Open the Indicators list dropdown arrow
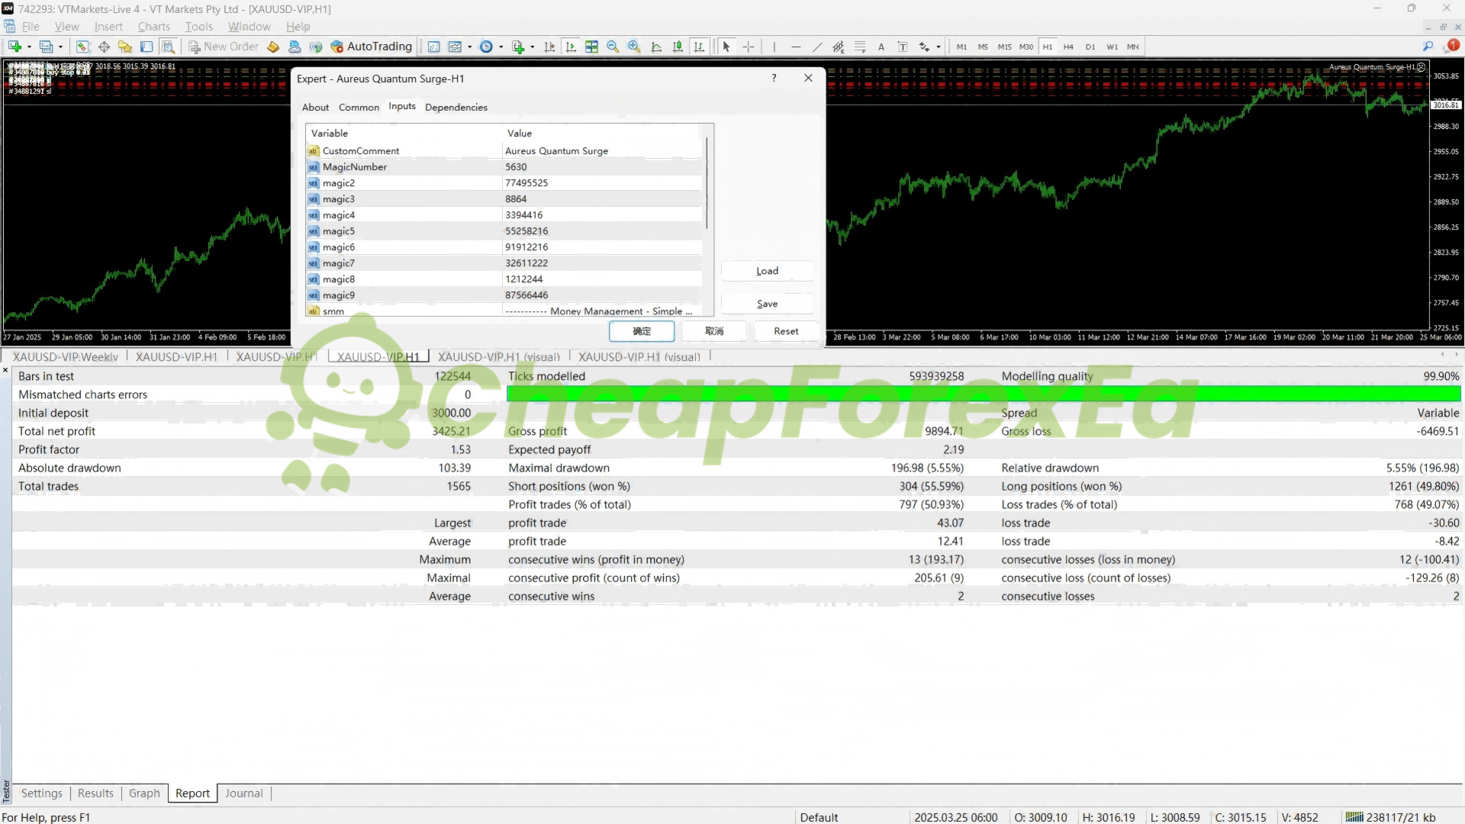Viewport: 1465px width, 824px height. coord(469,47)
